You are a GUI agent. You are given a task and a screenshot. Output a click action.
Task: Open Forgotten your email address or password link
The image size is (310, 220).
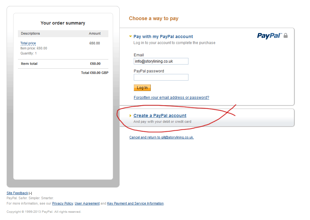(x=171, y=98)
